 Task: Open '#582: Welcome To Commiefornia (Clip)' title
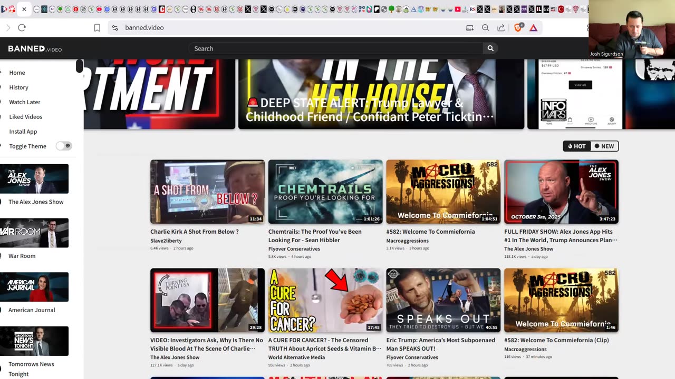point(556,340)
